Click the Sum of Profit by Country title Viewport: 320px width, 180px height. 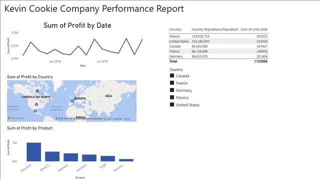pos(30,77)
